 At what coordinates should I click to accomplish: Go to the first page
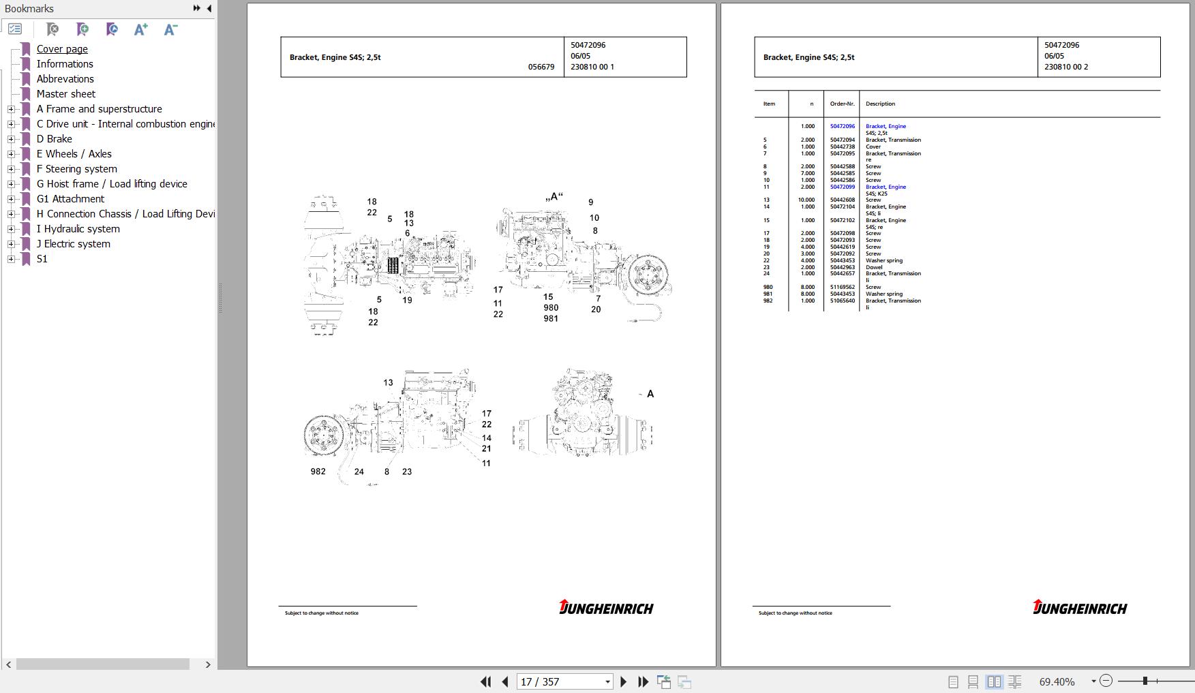click(485, 681)
